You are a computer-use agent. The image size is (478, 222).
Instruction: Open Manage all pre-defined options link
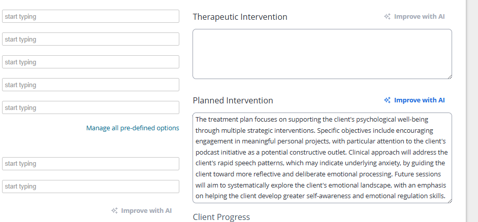pos(133,128)
